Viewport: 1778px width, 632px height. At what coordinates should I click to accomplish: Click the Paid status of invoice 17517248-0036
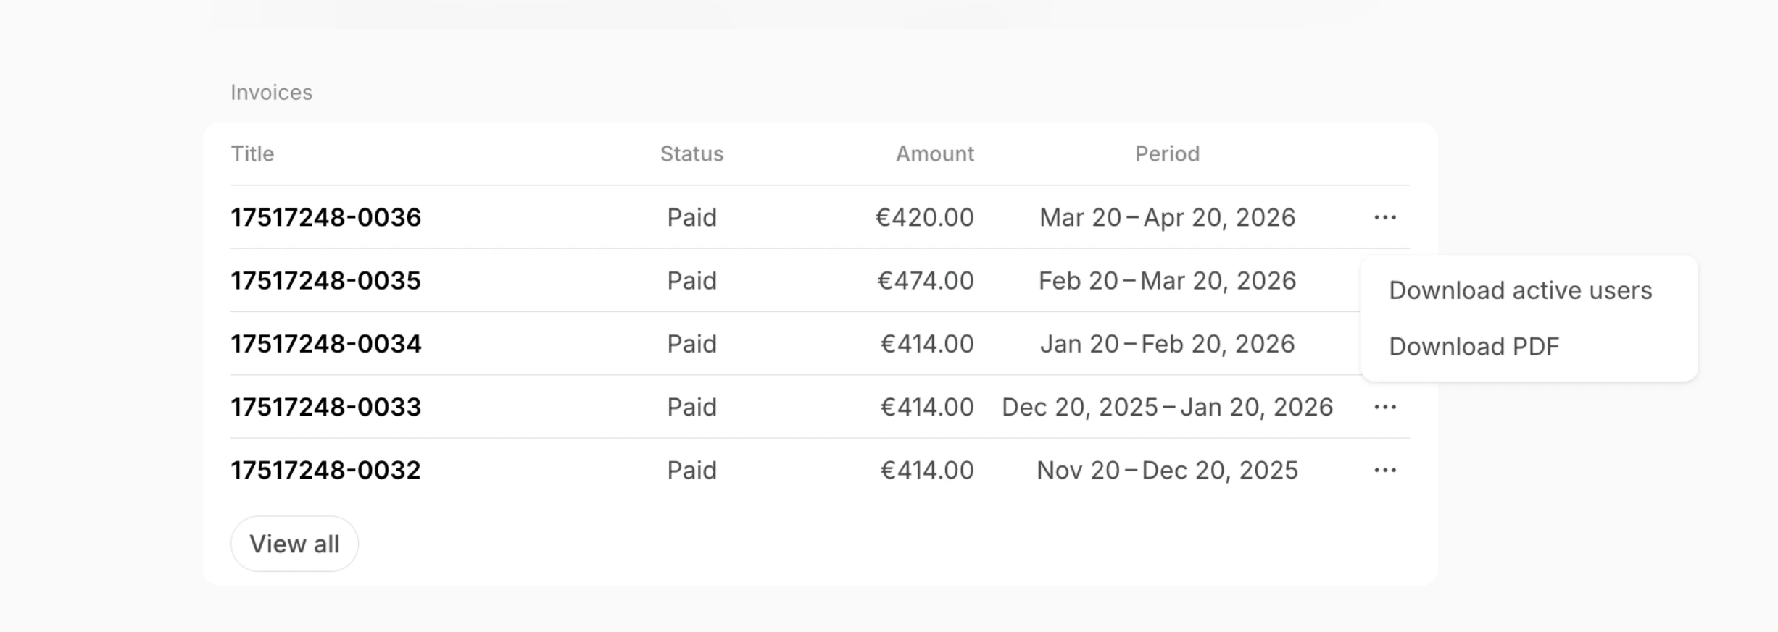(x=691, y=217)
